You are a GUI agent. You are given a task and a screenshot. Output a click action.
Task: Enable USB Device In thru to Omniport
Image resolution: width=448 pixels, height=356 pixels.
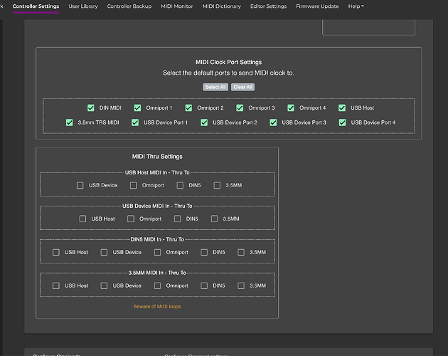click(131, 219)
